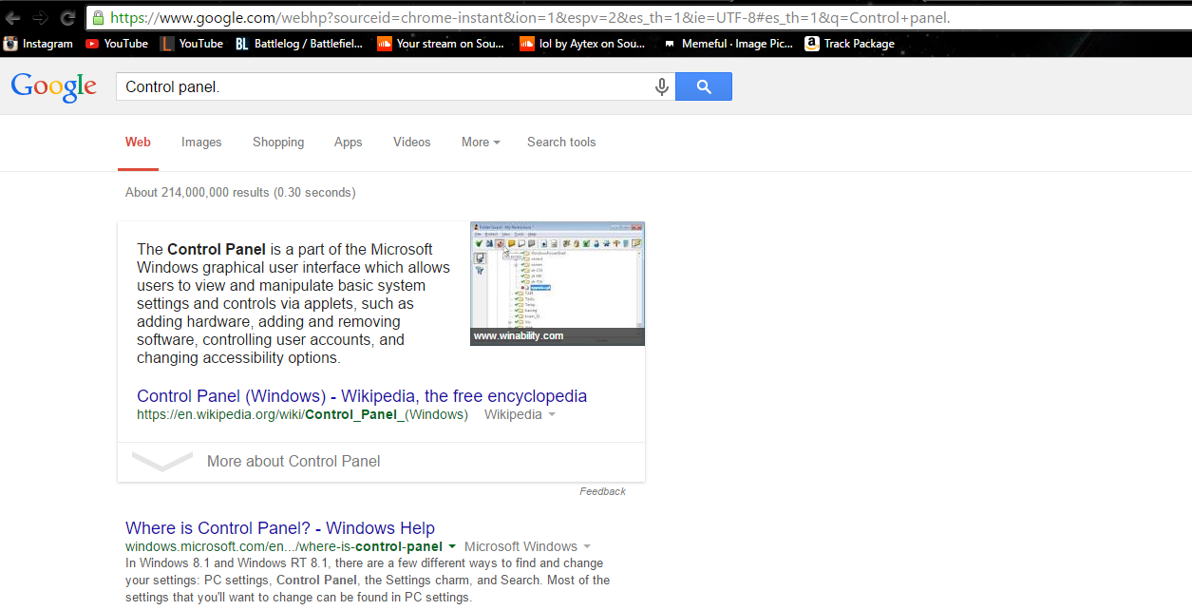Open Microsoft Windows source dropdown
Image resolution: width=1192 pixels, height=610 pixels.
click(x=587, y=546)
